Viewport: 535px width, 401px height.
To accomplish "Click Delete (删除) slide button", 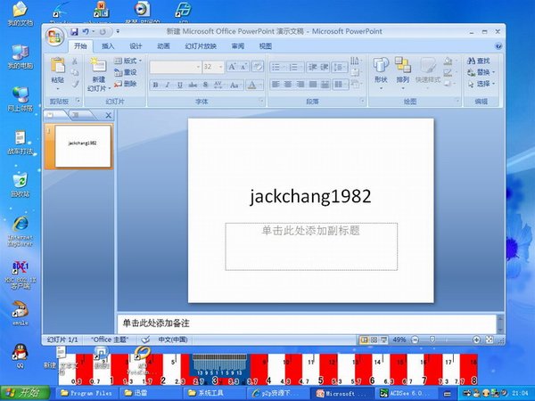I will [125, 84].
